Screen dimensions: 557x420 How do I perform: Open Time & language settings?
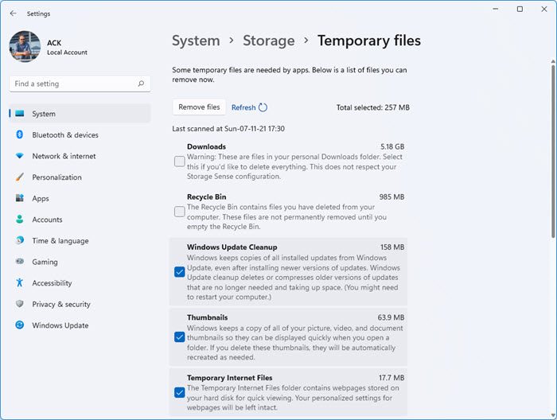click(x=60, y=241)
